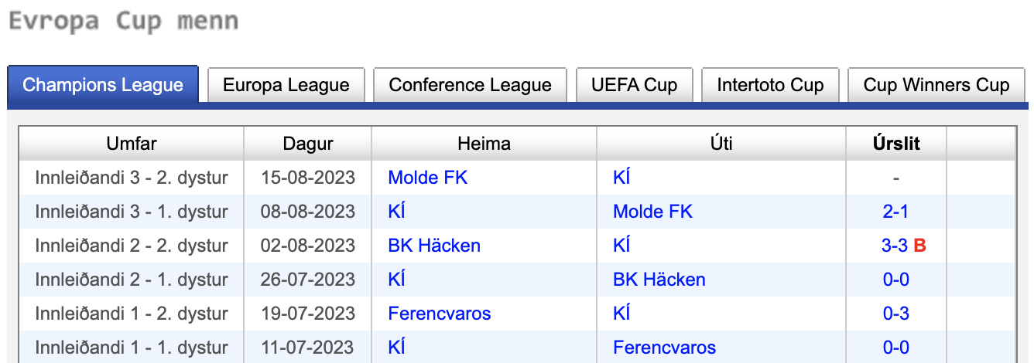Screen dimensions: 1034x363
Task: Open the Europa League tab
Action: point(286,85)
